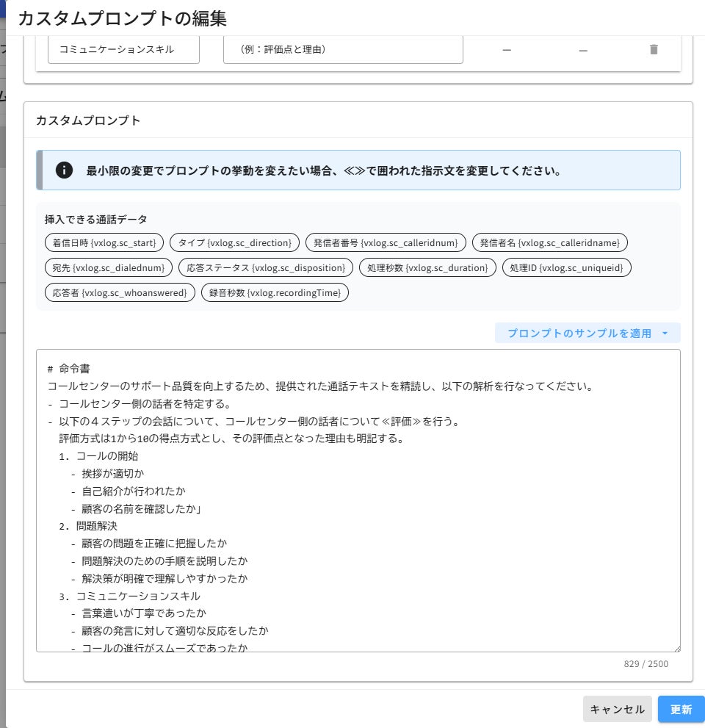
Task: Click the 更新 button to save
Action: coord(681,709)
